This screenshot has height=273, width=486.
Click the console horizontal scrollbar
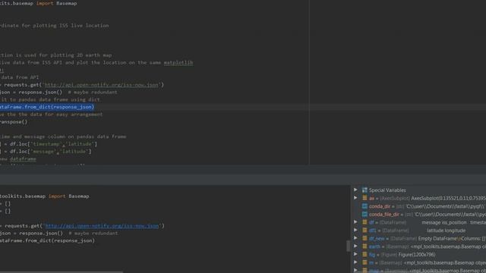[x=62, y=271]
